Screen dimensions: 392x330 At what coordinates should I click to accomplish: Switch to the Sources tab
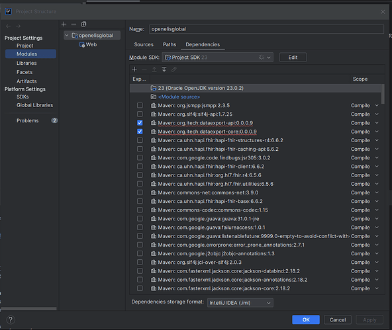pyautogui.click(x=144, y=44)
